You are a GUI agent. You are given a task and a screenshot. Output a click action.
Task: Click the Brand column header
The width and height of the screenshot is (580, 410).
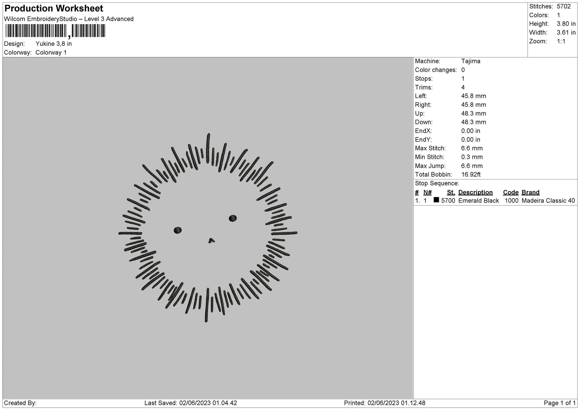click(x=530, y=192)
